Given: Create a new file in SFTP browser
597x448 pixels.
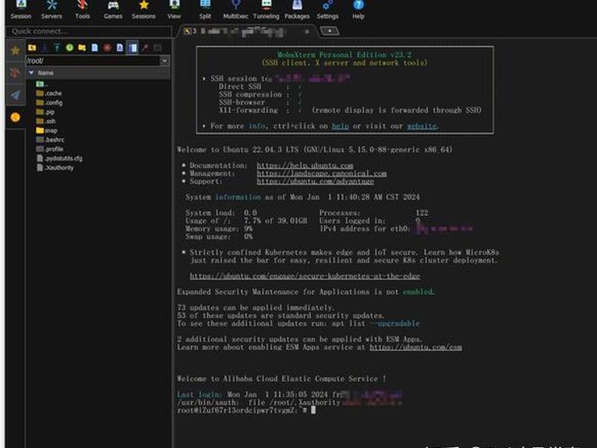Looking at the screenshot, I should point(95,48).
